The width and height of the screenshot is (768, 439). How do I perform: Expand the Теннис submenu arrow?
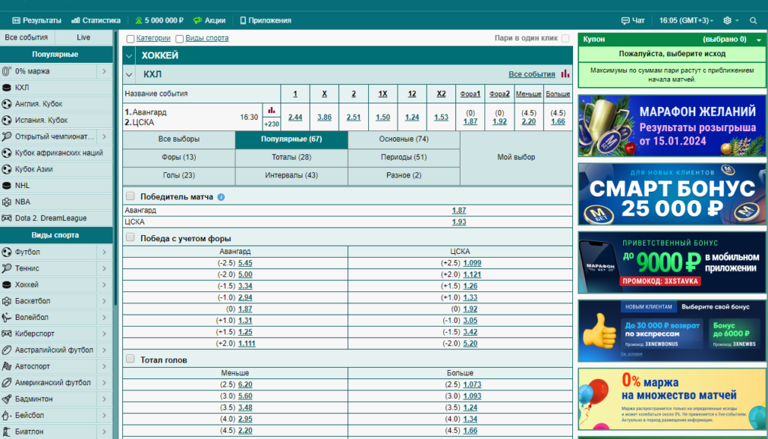[104, 268]
